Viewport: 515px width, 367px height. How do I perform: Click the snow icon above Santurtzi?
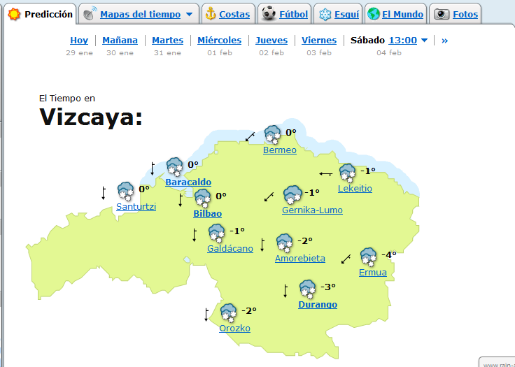tap(126, 191)
